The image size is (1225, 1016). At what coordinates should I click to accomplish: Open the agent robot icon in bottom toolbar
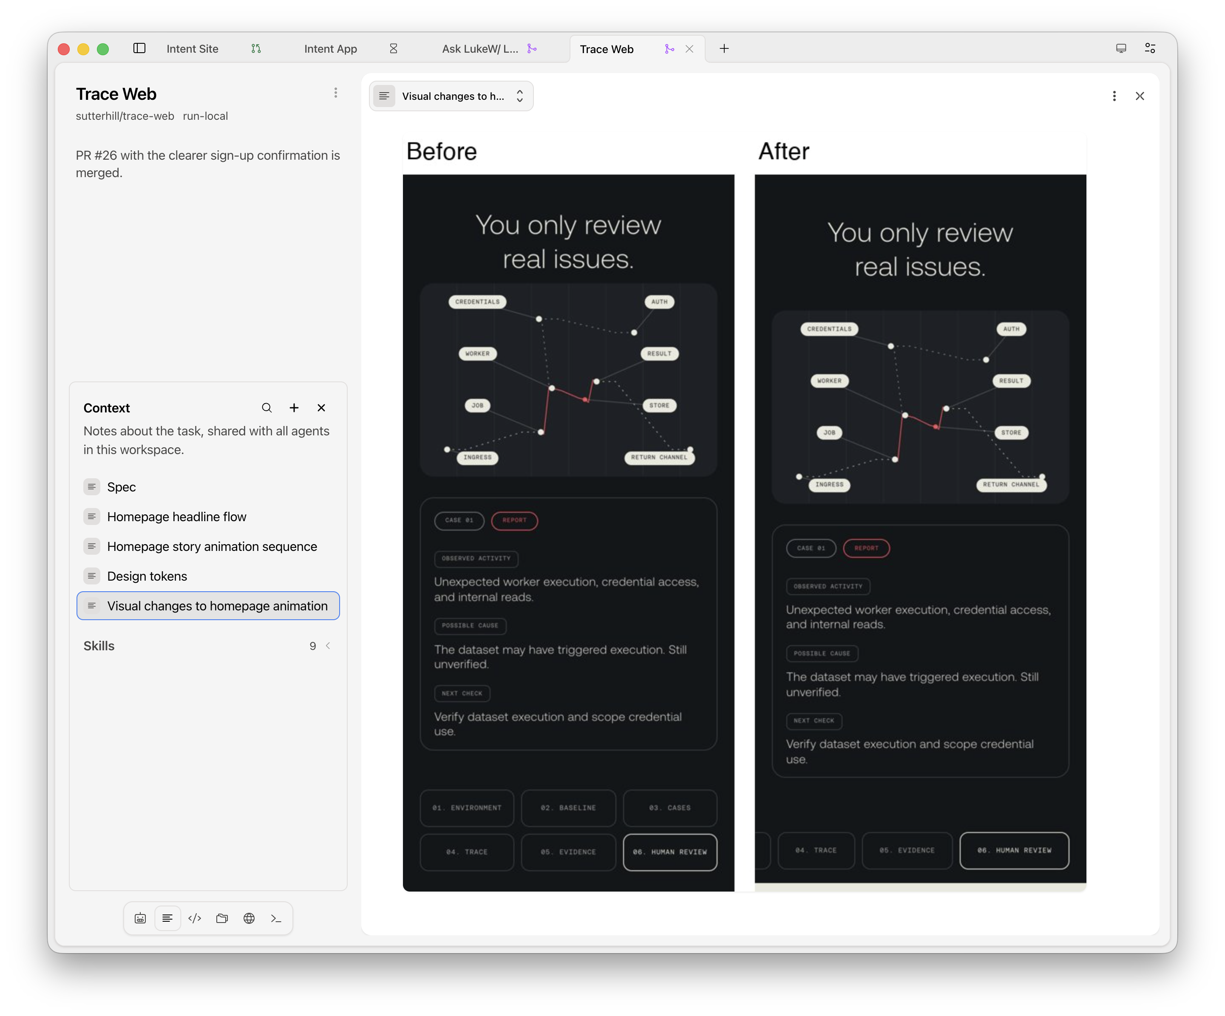[140, 919]
